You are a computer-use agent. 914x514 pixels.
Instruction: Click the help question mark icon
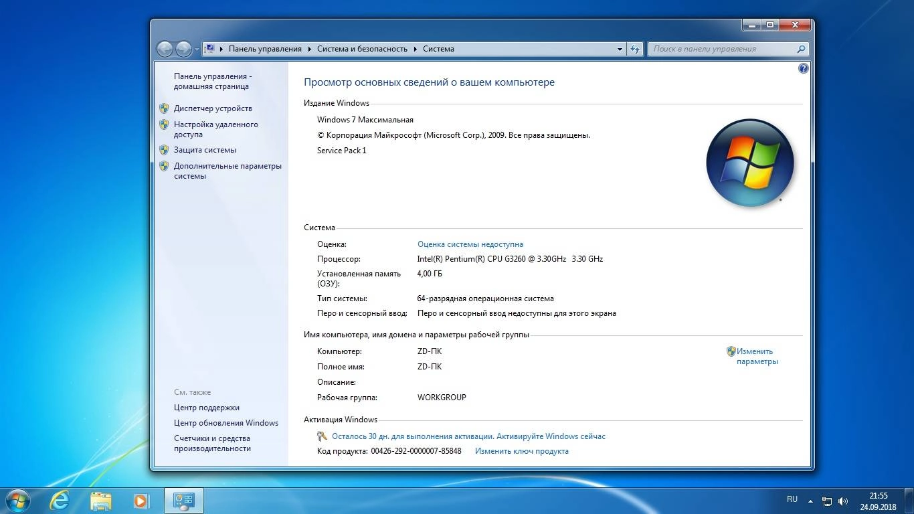(804, 68)
